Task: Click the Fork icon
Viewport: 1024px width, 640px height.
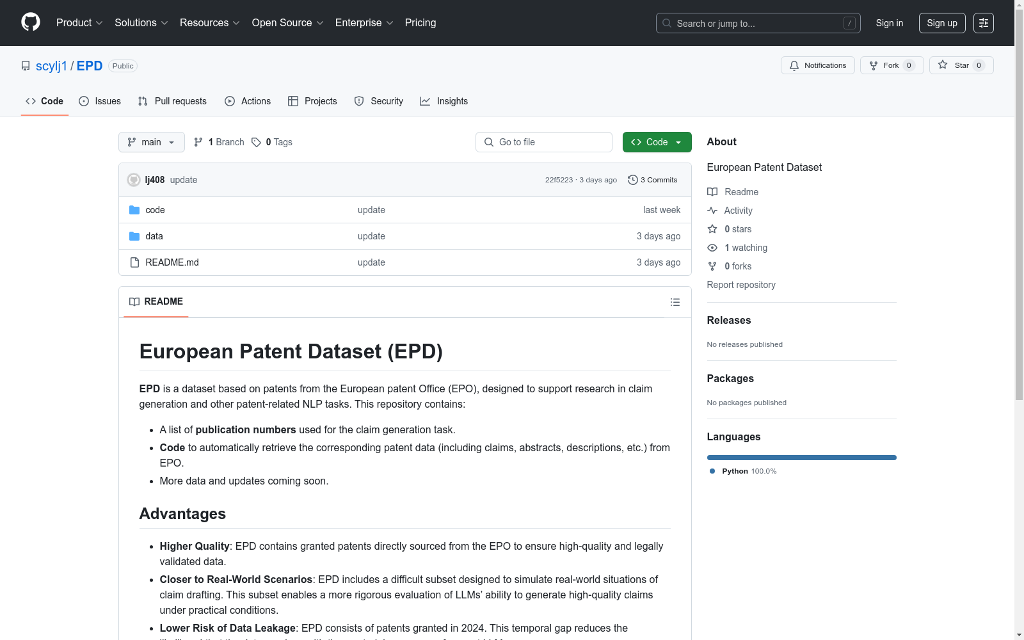Action: pyautogui.click(x=874, y=65)
